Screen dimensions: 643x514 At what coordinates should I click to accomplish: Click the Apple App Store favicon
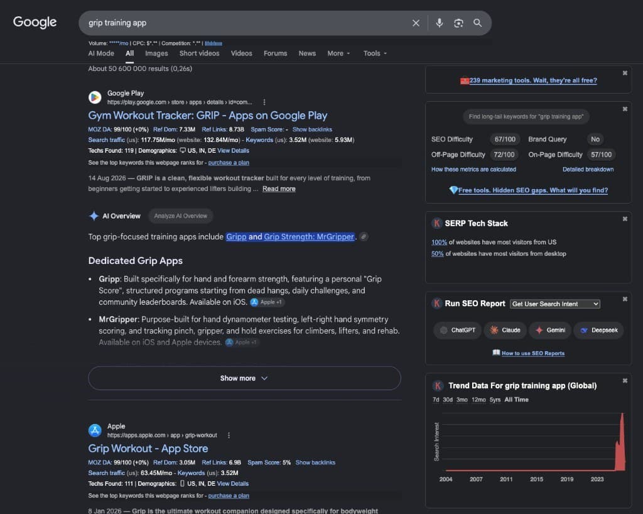(95, 430)
